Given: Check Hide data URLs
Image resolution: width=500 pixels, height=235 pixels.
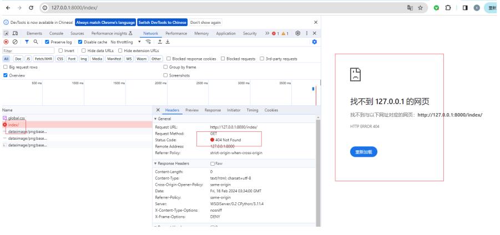Looking at the screenshot, I should pyautogui.click(x=84, y=50).
